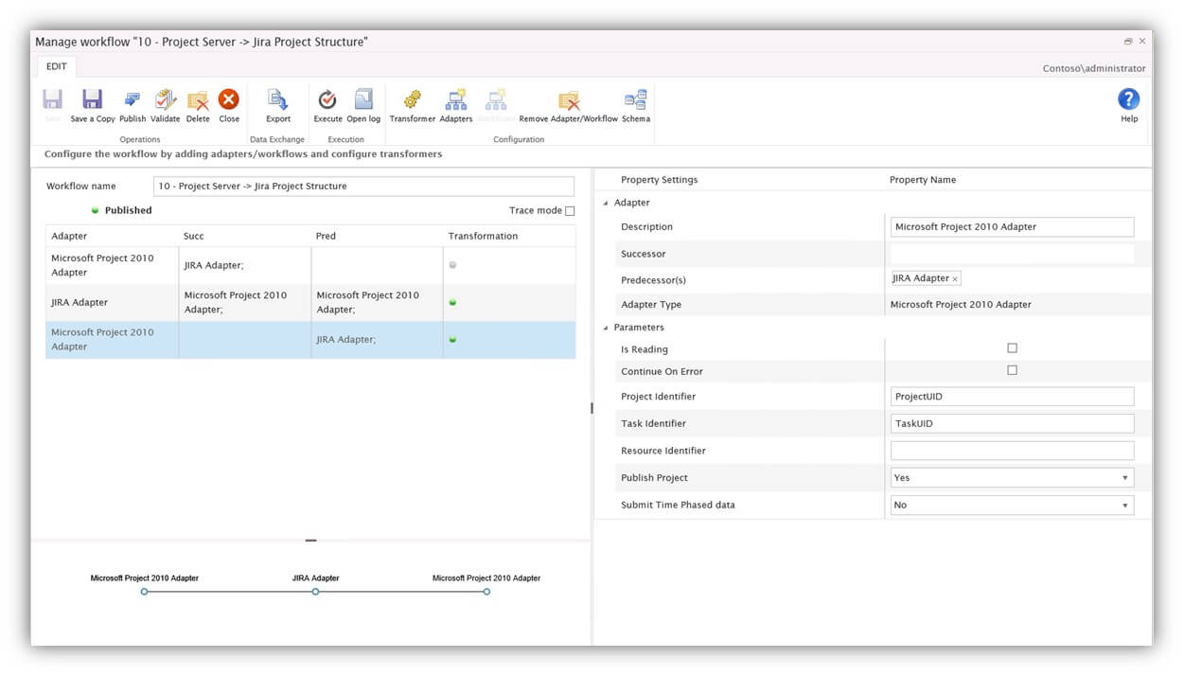Click the Adapter Type value text
The image size is (1184, 676).
(x=961, y=305)
